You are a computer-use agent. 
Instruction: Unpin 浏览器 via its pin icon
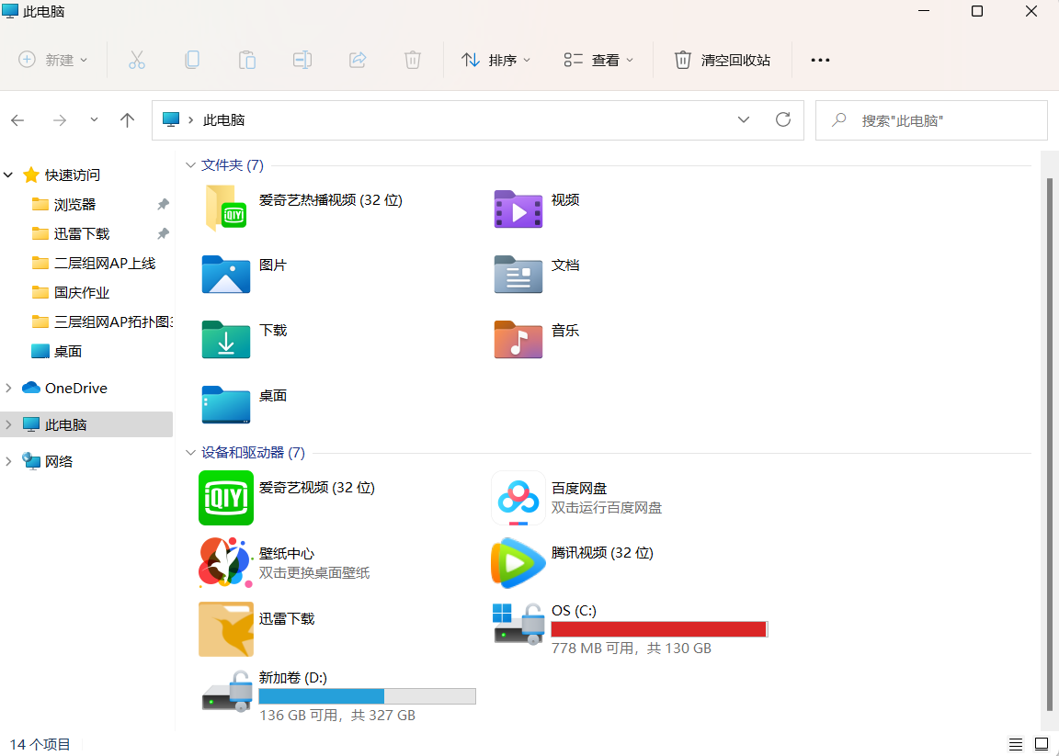click(163, 204)
